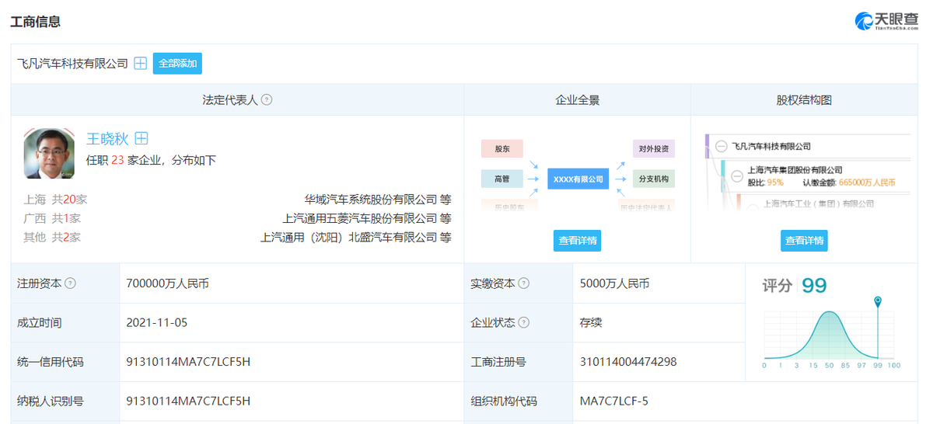The image size is (933, 424).
Task: Click 查看详情 under 股权结构图
Action: point(804,241)
